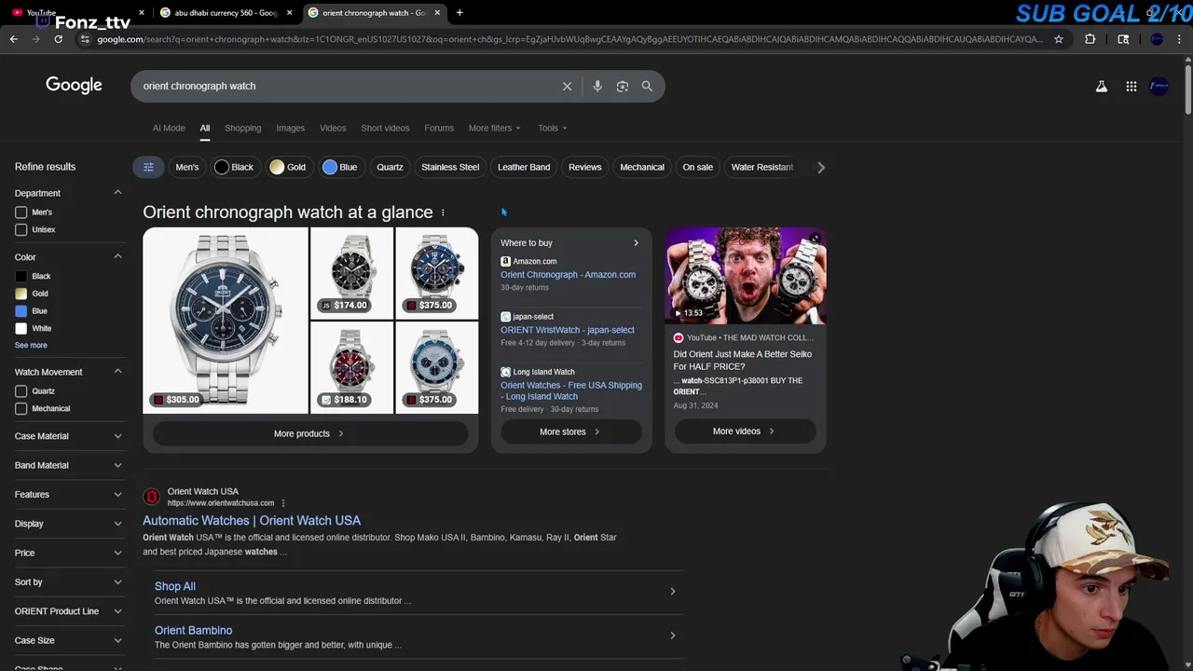Bookmark this page with star icon
The image size is (1193, 671).
(1059, 39)
